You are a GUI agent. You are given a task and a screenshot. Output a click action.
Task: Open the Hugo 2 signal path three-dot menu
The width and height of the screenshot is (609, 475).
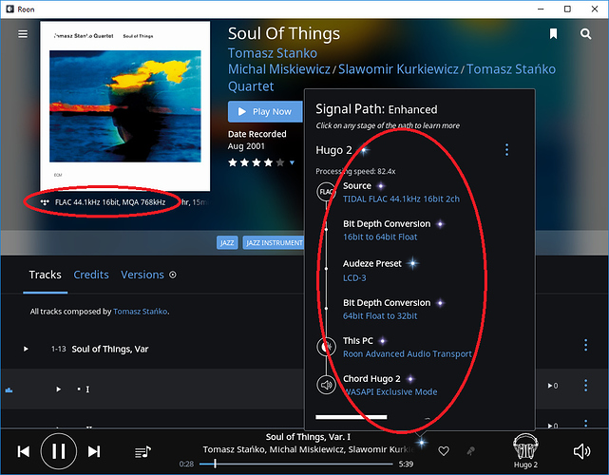point(506,149)
